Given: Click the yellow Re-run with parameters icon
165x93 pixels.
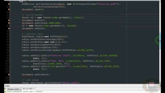Looking at the screenshot, I should pyautogui.click(x=5, y=91).
